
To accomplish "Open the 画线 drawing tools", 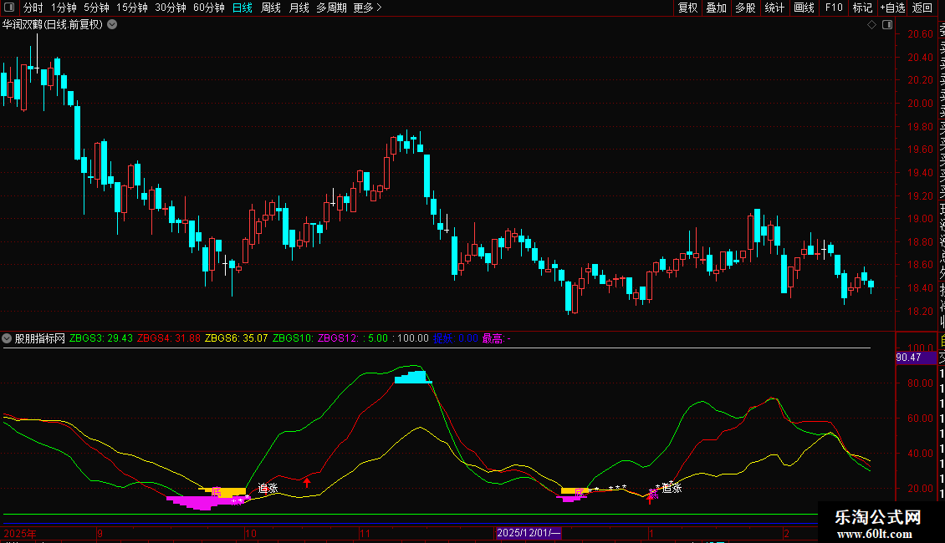I will tap(804, 8).
